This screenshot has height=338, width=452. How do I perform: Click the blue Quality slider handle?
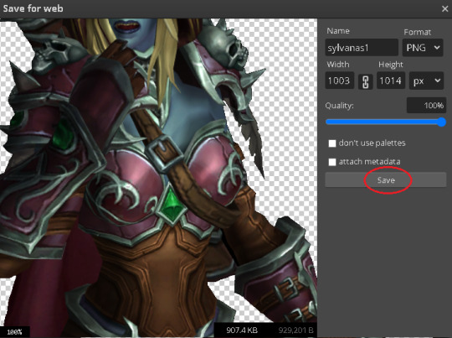pyautogui.click(x=441, y=122)
